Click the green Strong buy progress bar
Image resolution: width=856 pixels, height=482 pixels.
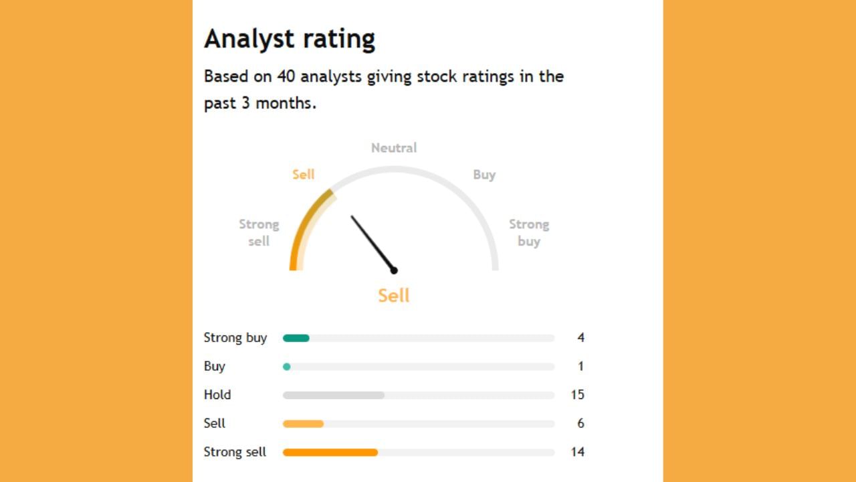point(296,338)
